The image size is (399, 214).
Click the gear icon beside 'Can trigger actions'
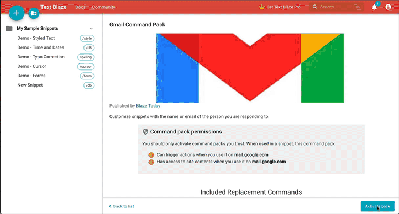(151, 155)
